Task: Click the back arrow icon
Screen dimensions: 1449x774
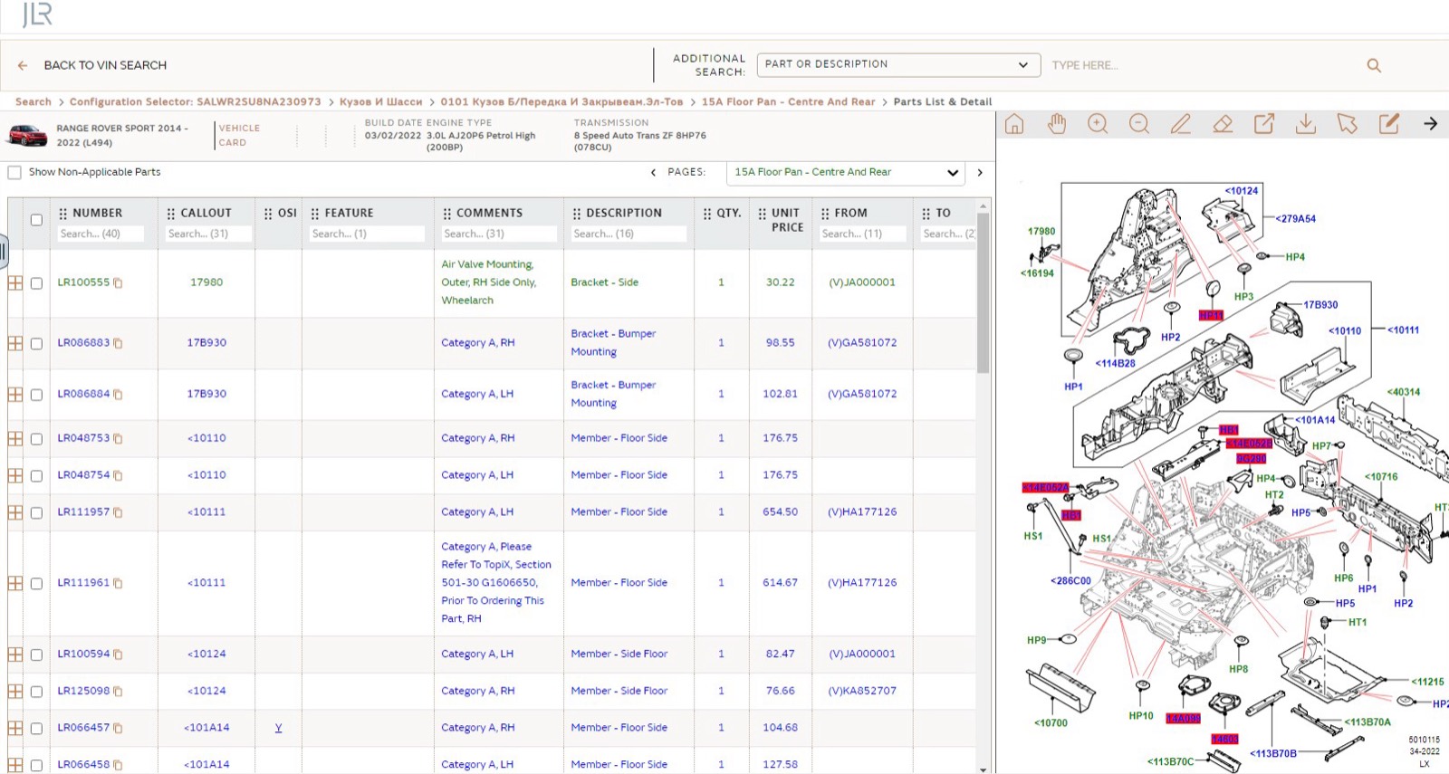Action: click(x=23, y=65)
